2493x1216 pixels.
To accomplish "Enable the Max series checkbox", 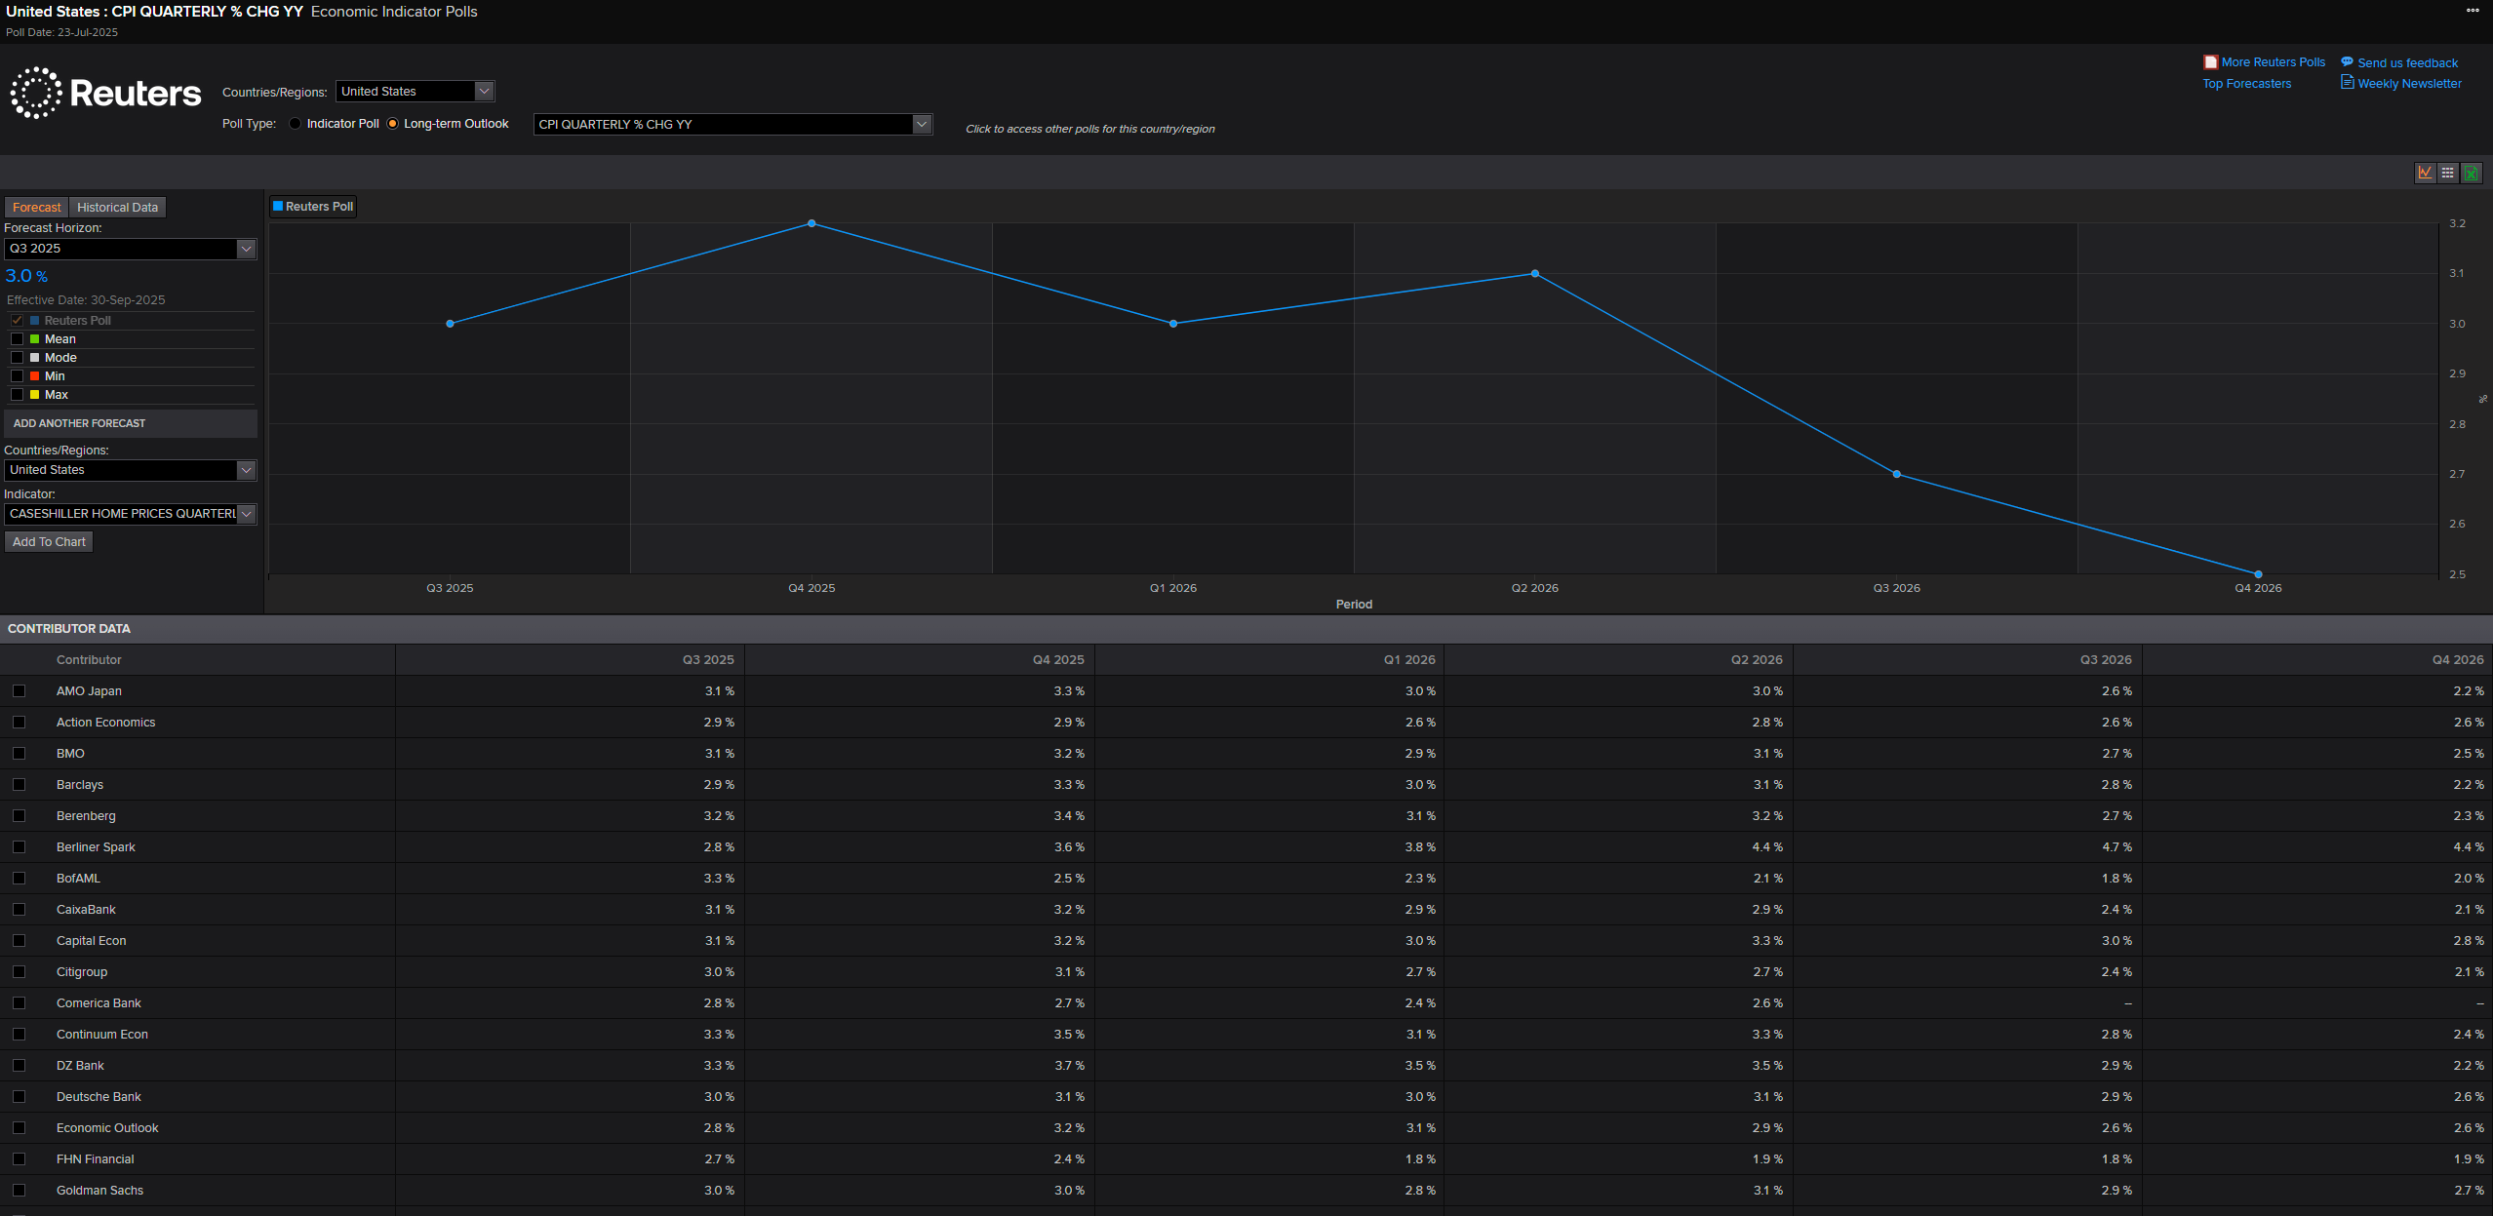I will pyautogui.click(x=17, y=395).
